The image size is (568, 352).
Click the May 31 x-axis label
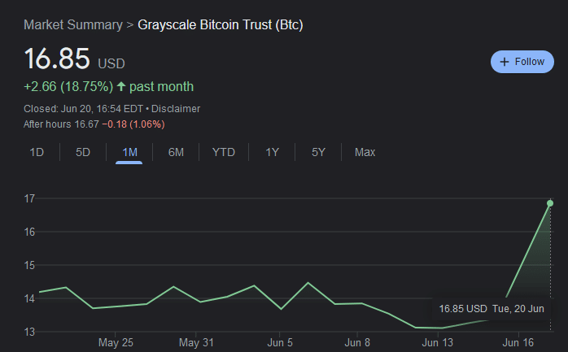(196, 342)
